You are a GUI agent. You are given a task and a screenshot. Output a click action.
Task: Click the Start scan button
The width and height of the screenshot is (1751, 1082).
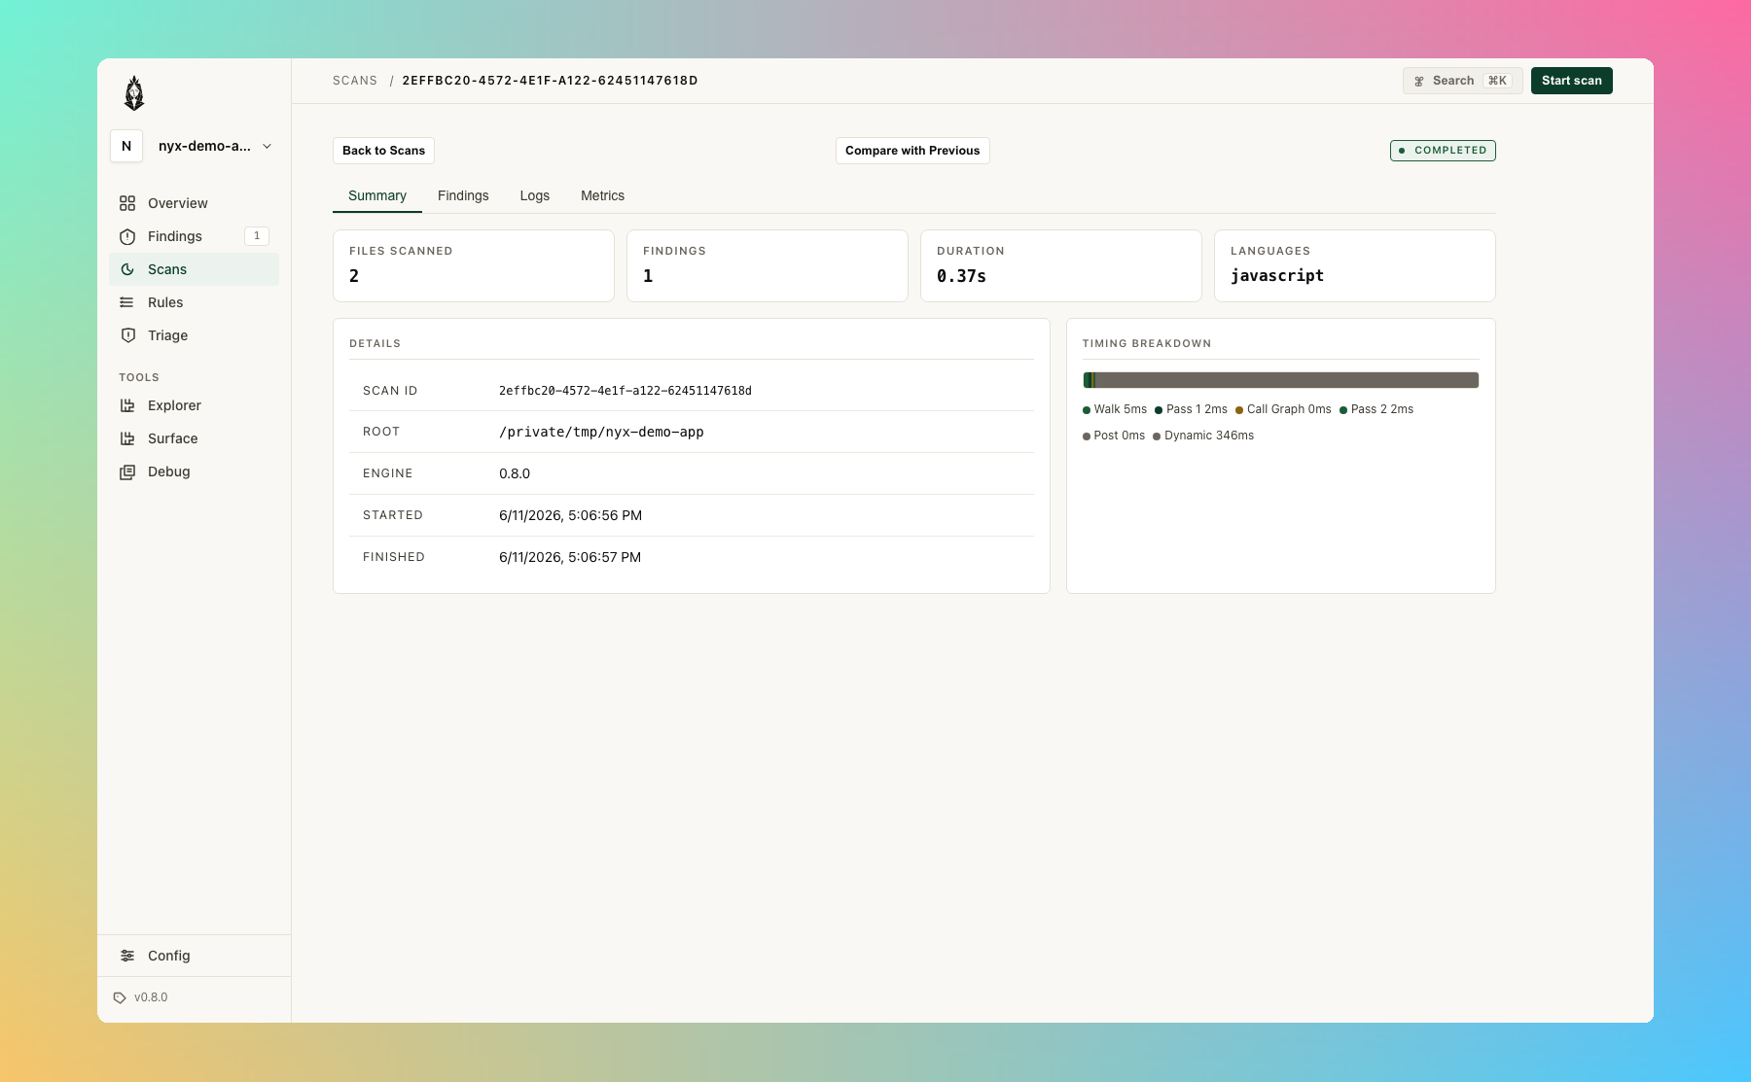tap(1572, 81)
